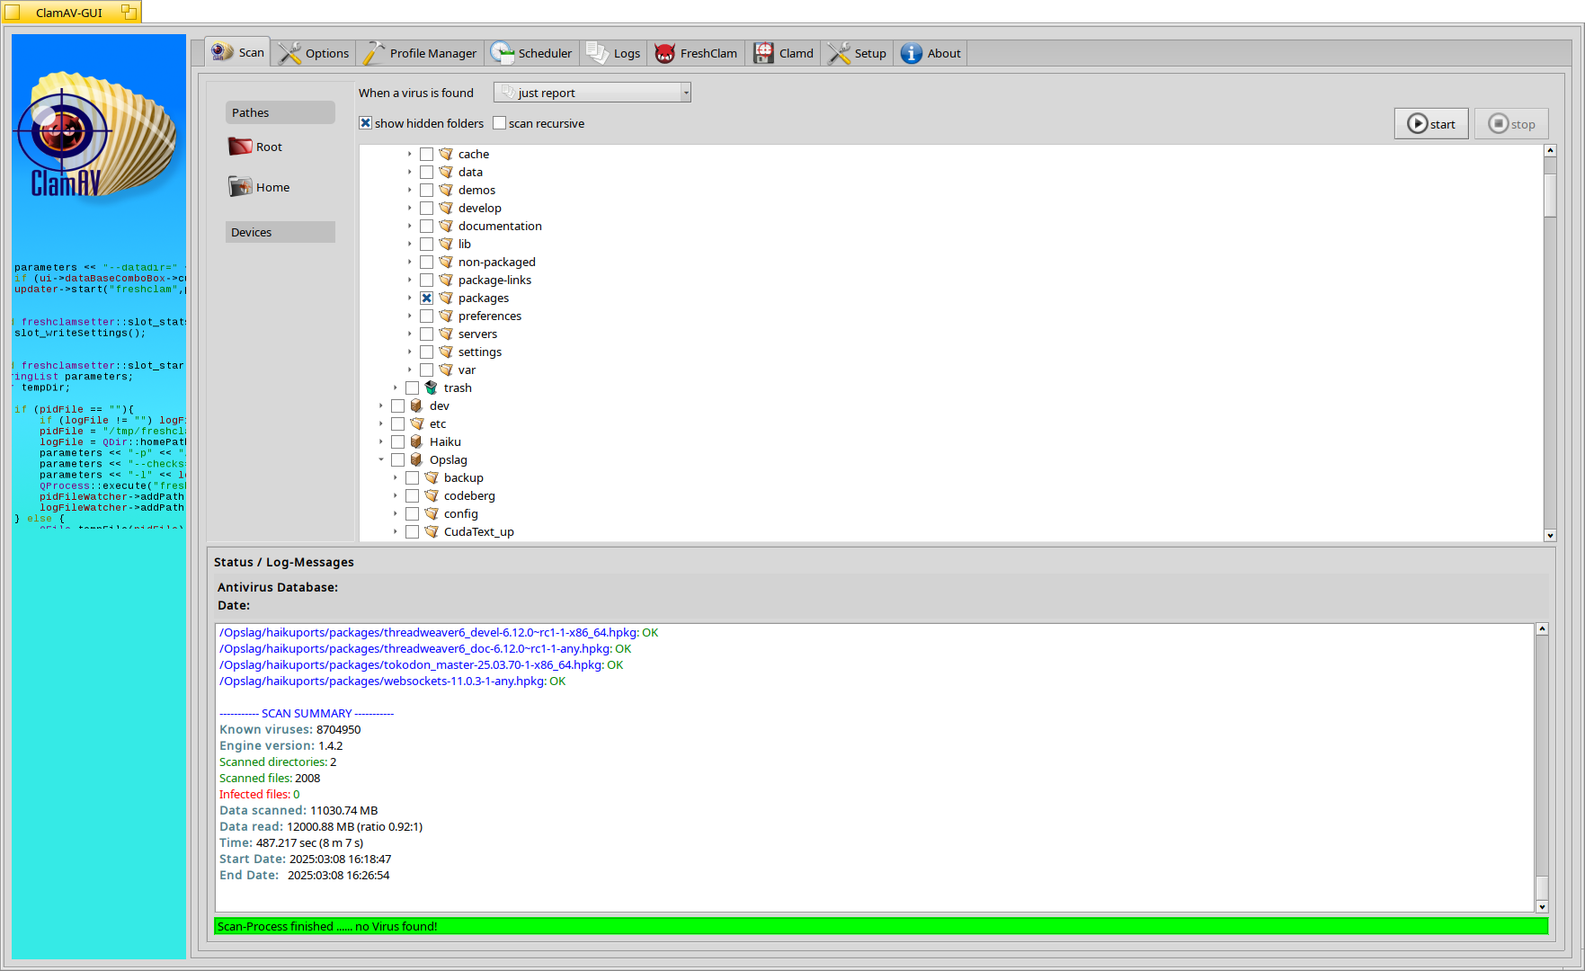Viewport: 1585px width, 971px height.
Task: Click the Scheduler clock icon
Action: click(x=502, y=54)
